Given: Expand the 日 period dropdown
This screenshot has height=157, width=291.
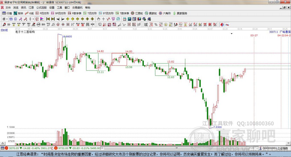Looking at the screenshot, I should click(x=7, y=19).
